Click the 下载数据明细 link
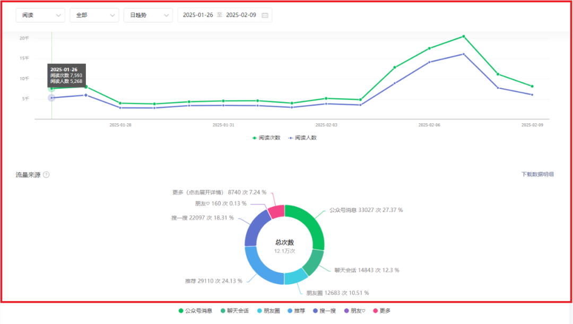Screen dimensions: 573x324 (x=537, y=174)
